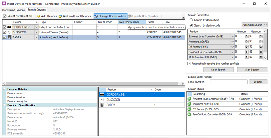The image size is (271, 138).
Task: Open the Automatic Search dropdown
Action: pos(254,25)
